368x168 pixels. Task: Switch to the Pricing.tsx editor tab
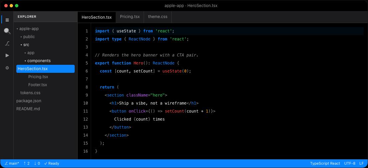tap(130, 17)
